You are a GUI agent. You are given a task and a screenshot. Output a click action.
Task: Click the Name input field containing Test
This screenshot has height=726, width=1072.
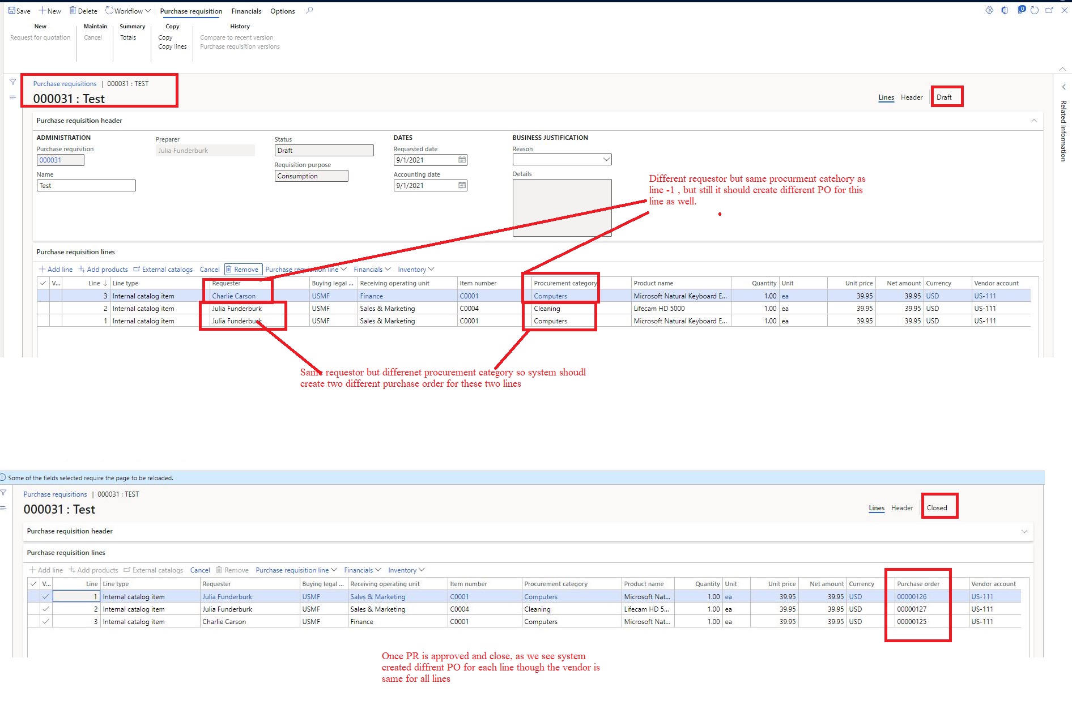[86, 185]
